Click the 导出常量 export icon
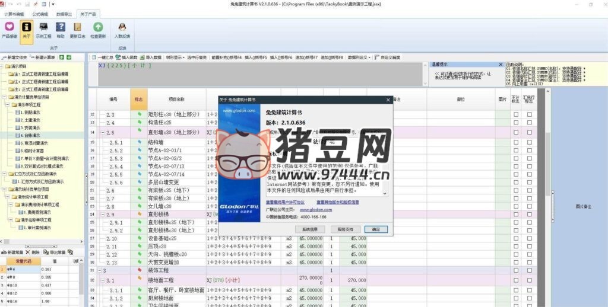Image resolution: width=608 pixels, height=307 pixels. click(46, 252)
